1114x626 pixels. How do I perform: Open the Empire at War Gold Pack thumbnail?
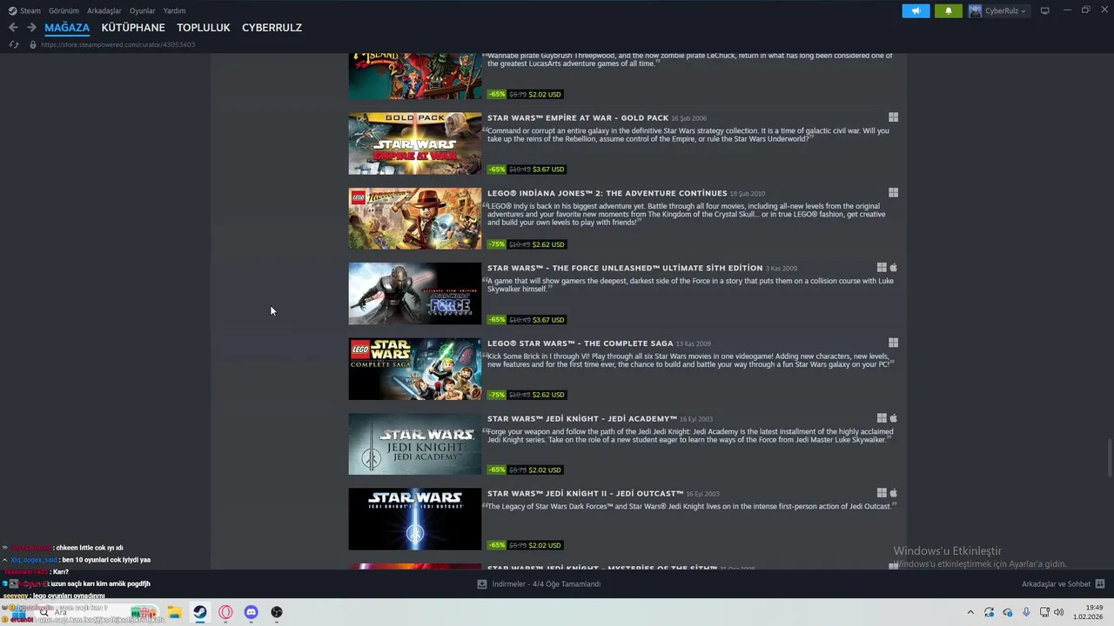pyautogui.click(x=414, y=143)
